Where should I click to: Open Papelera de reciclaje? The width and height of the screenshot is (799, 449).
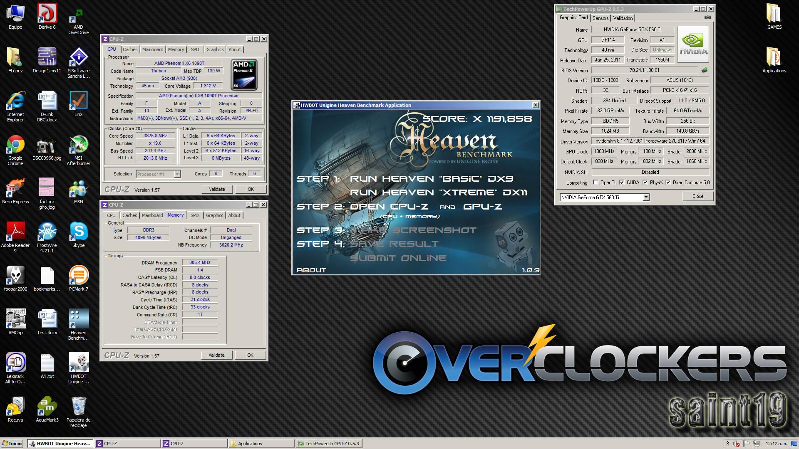coord(79,412)
